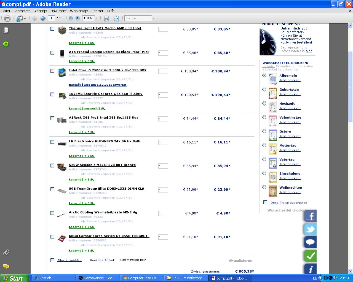Open the Anzeige menu
This screenshot has width=353, height=282.
point(41,11)
